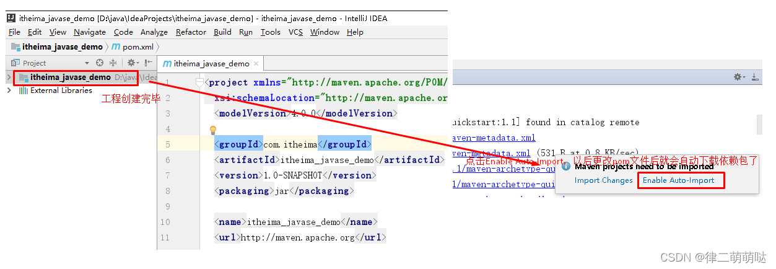This screenshot has width=776, height=269.
Task: Click the intention light bulb icon
Action: pyautogui.click(x=213, y=130)
